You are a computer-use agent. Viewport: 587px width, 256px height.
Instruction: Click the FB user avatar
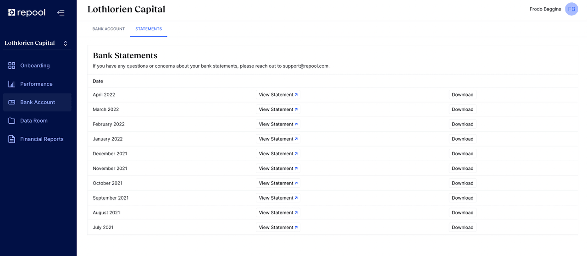571,9
